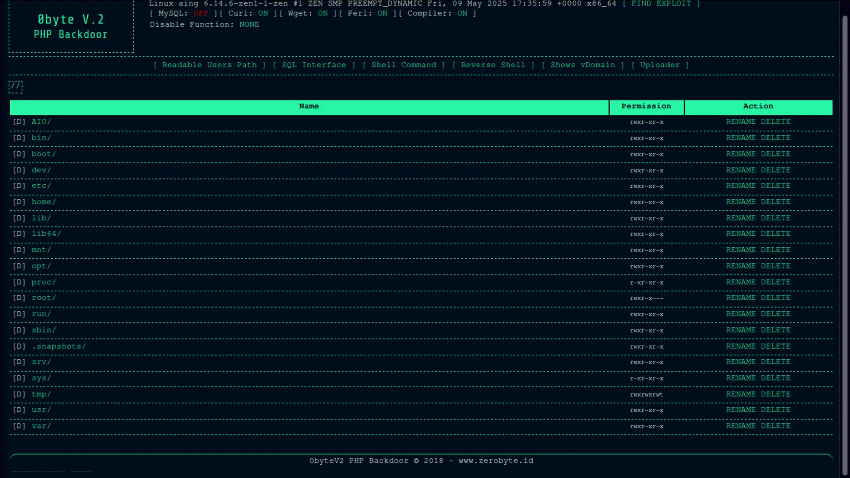Click RENAME in the home/ row
The width and height of the screenshot is (850, 478).
pos(741,202)
